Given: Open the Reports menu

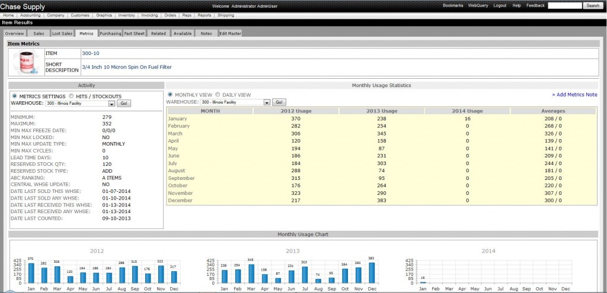Looking at the screenshot, I should click(x=205, y=15).
